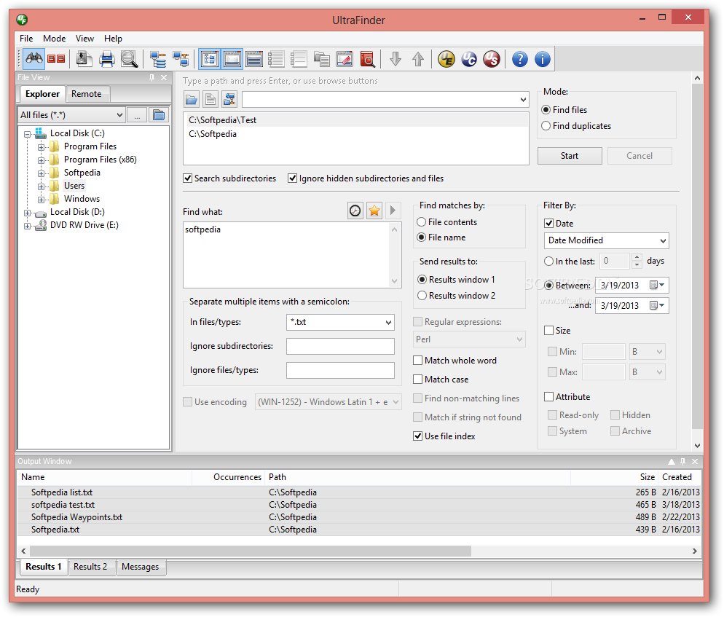Open the search path dropdown

coord(523,99)
